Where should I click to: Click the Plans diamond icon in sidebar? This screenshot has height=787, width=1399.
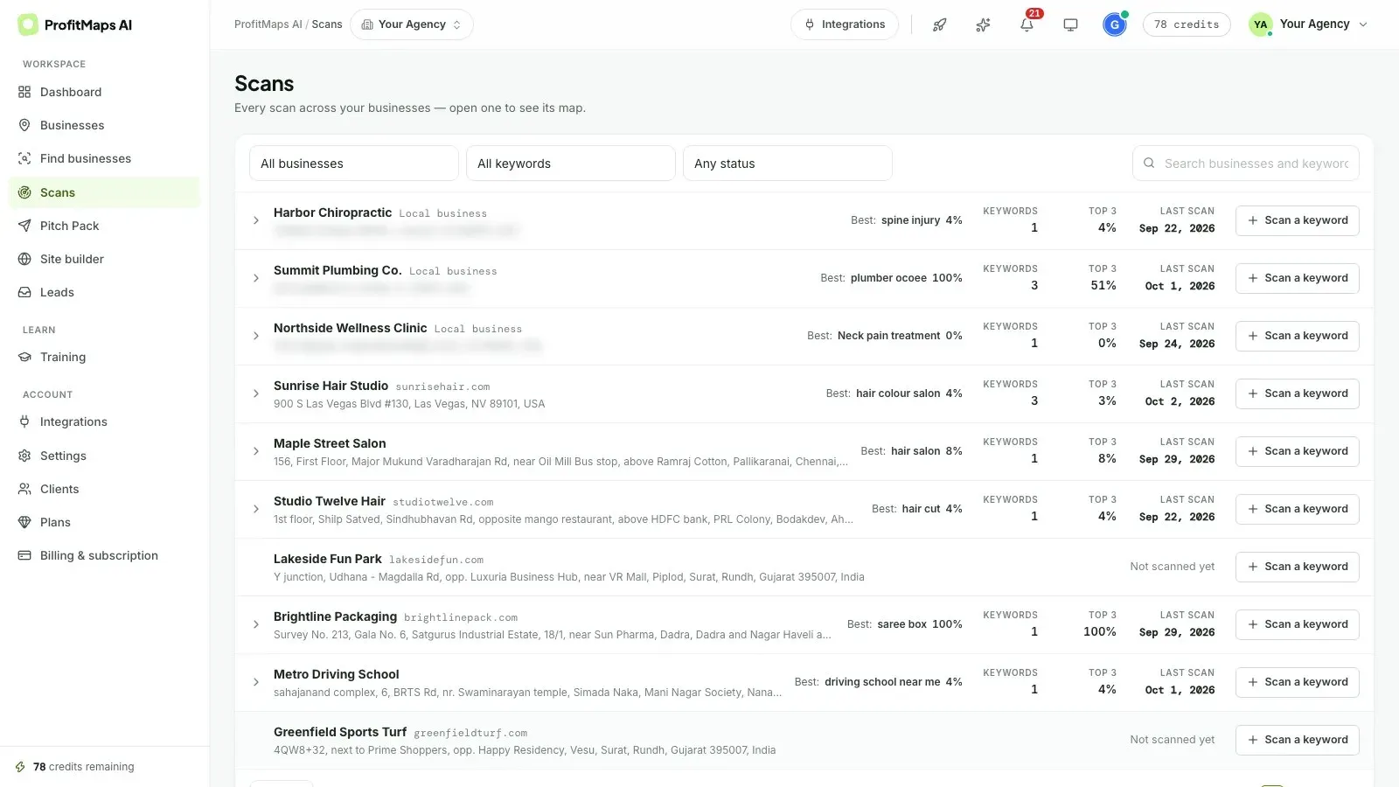coord(24,522)
